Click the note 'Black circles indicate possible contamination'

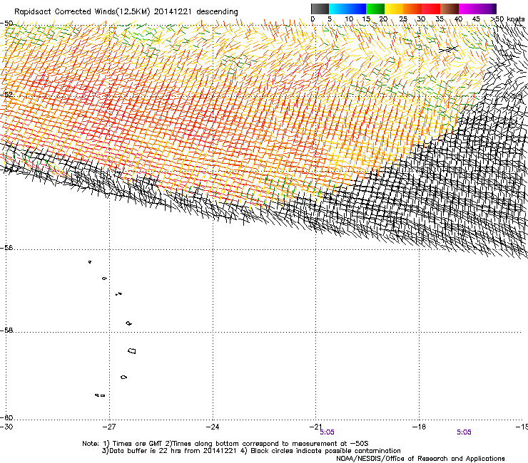coord(325,451)
